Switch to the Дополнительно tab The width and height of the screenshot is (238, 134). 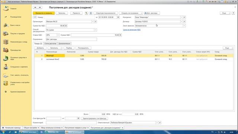click(64, 44)
